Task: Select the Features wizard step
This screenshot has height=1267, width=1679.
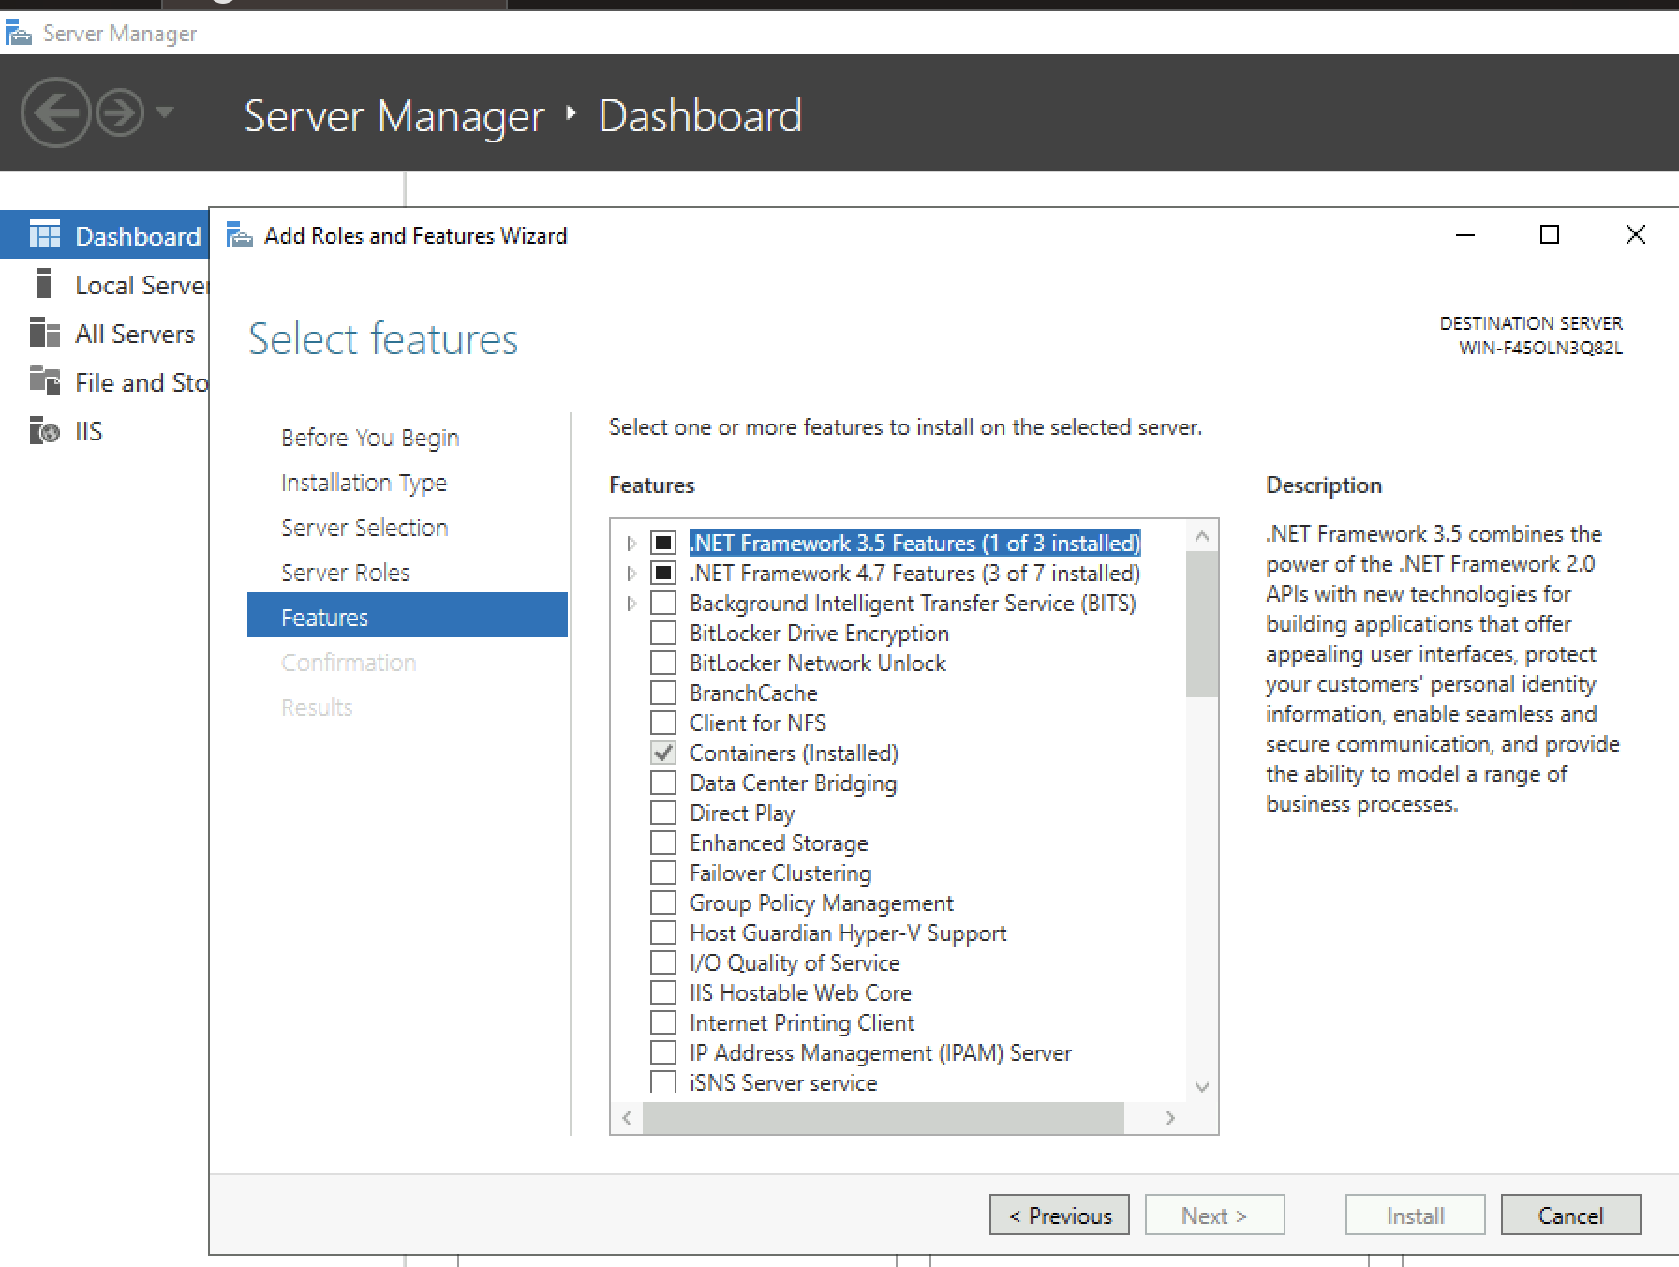Action: click(x=408, y=616)
